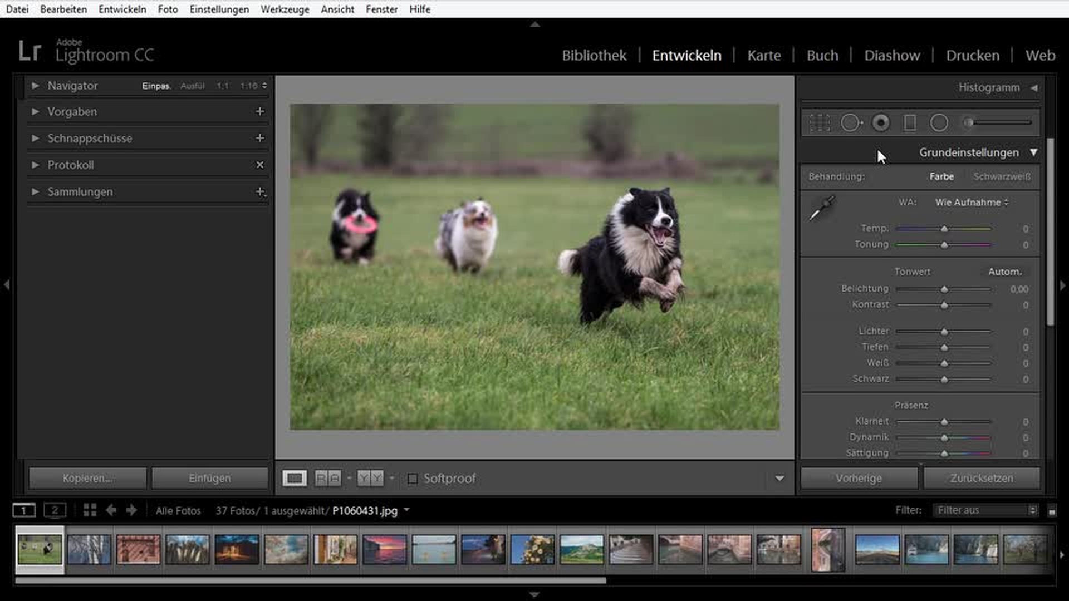
Task: Switch to the Bibliothek module
Action: pyautogui.click(x=594, y=56)
